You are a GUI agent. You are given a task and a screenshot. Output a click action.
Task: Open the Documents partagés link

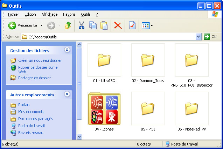point(36,119)
